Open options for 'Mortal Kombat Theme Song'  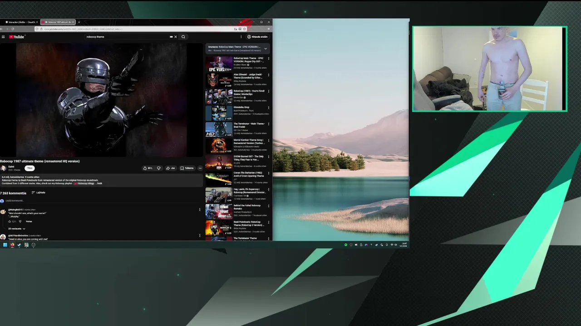pos(268,140)
